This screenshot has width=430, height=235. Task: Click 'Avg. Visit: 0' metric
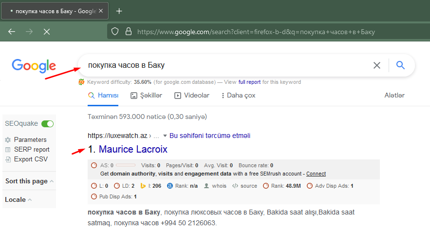coord(218,165)
